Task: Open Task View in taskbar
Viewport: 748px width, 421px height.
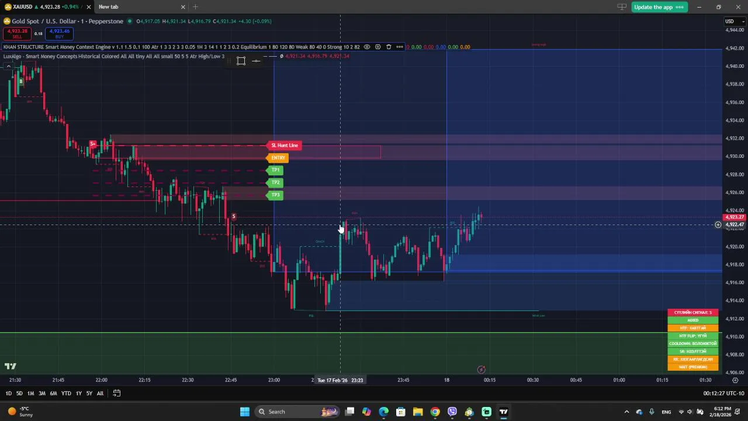Action: pyautogui.click(x=349, y=412)
